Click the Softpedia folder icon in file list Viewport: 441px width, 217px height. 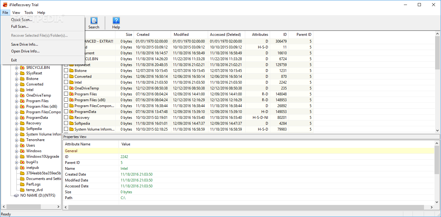71,123
